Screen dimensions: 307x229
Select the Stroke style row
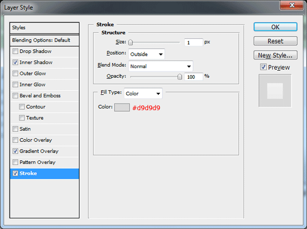click(45, 174)
